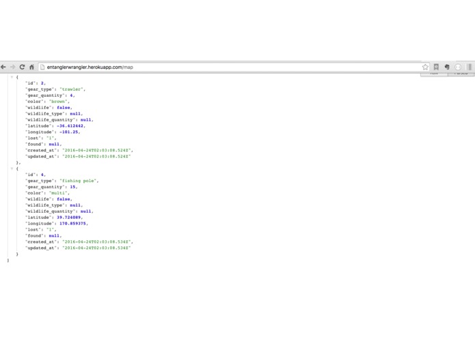Click the "lost" value in the fishing pole object
The image size is (475, 337).
[51, 230]
